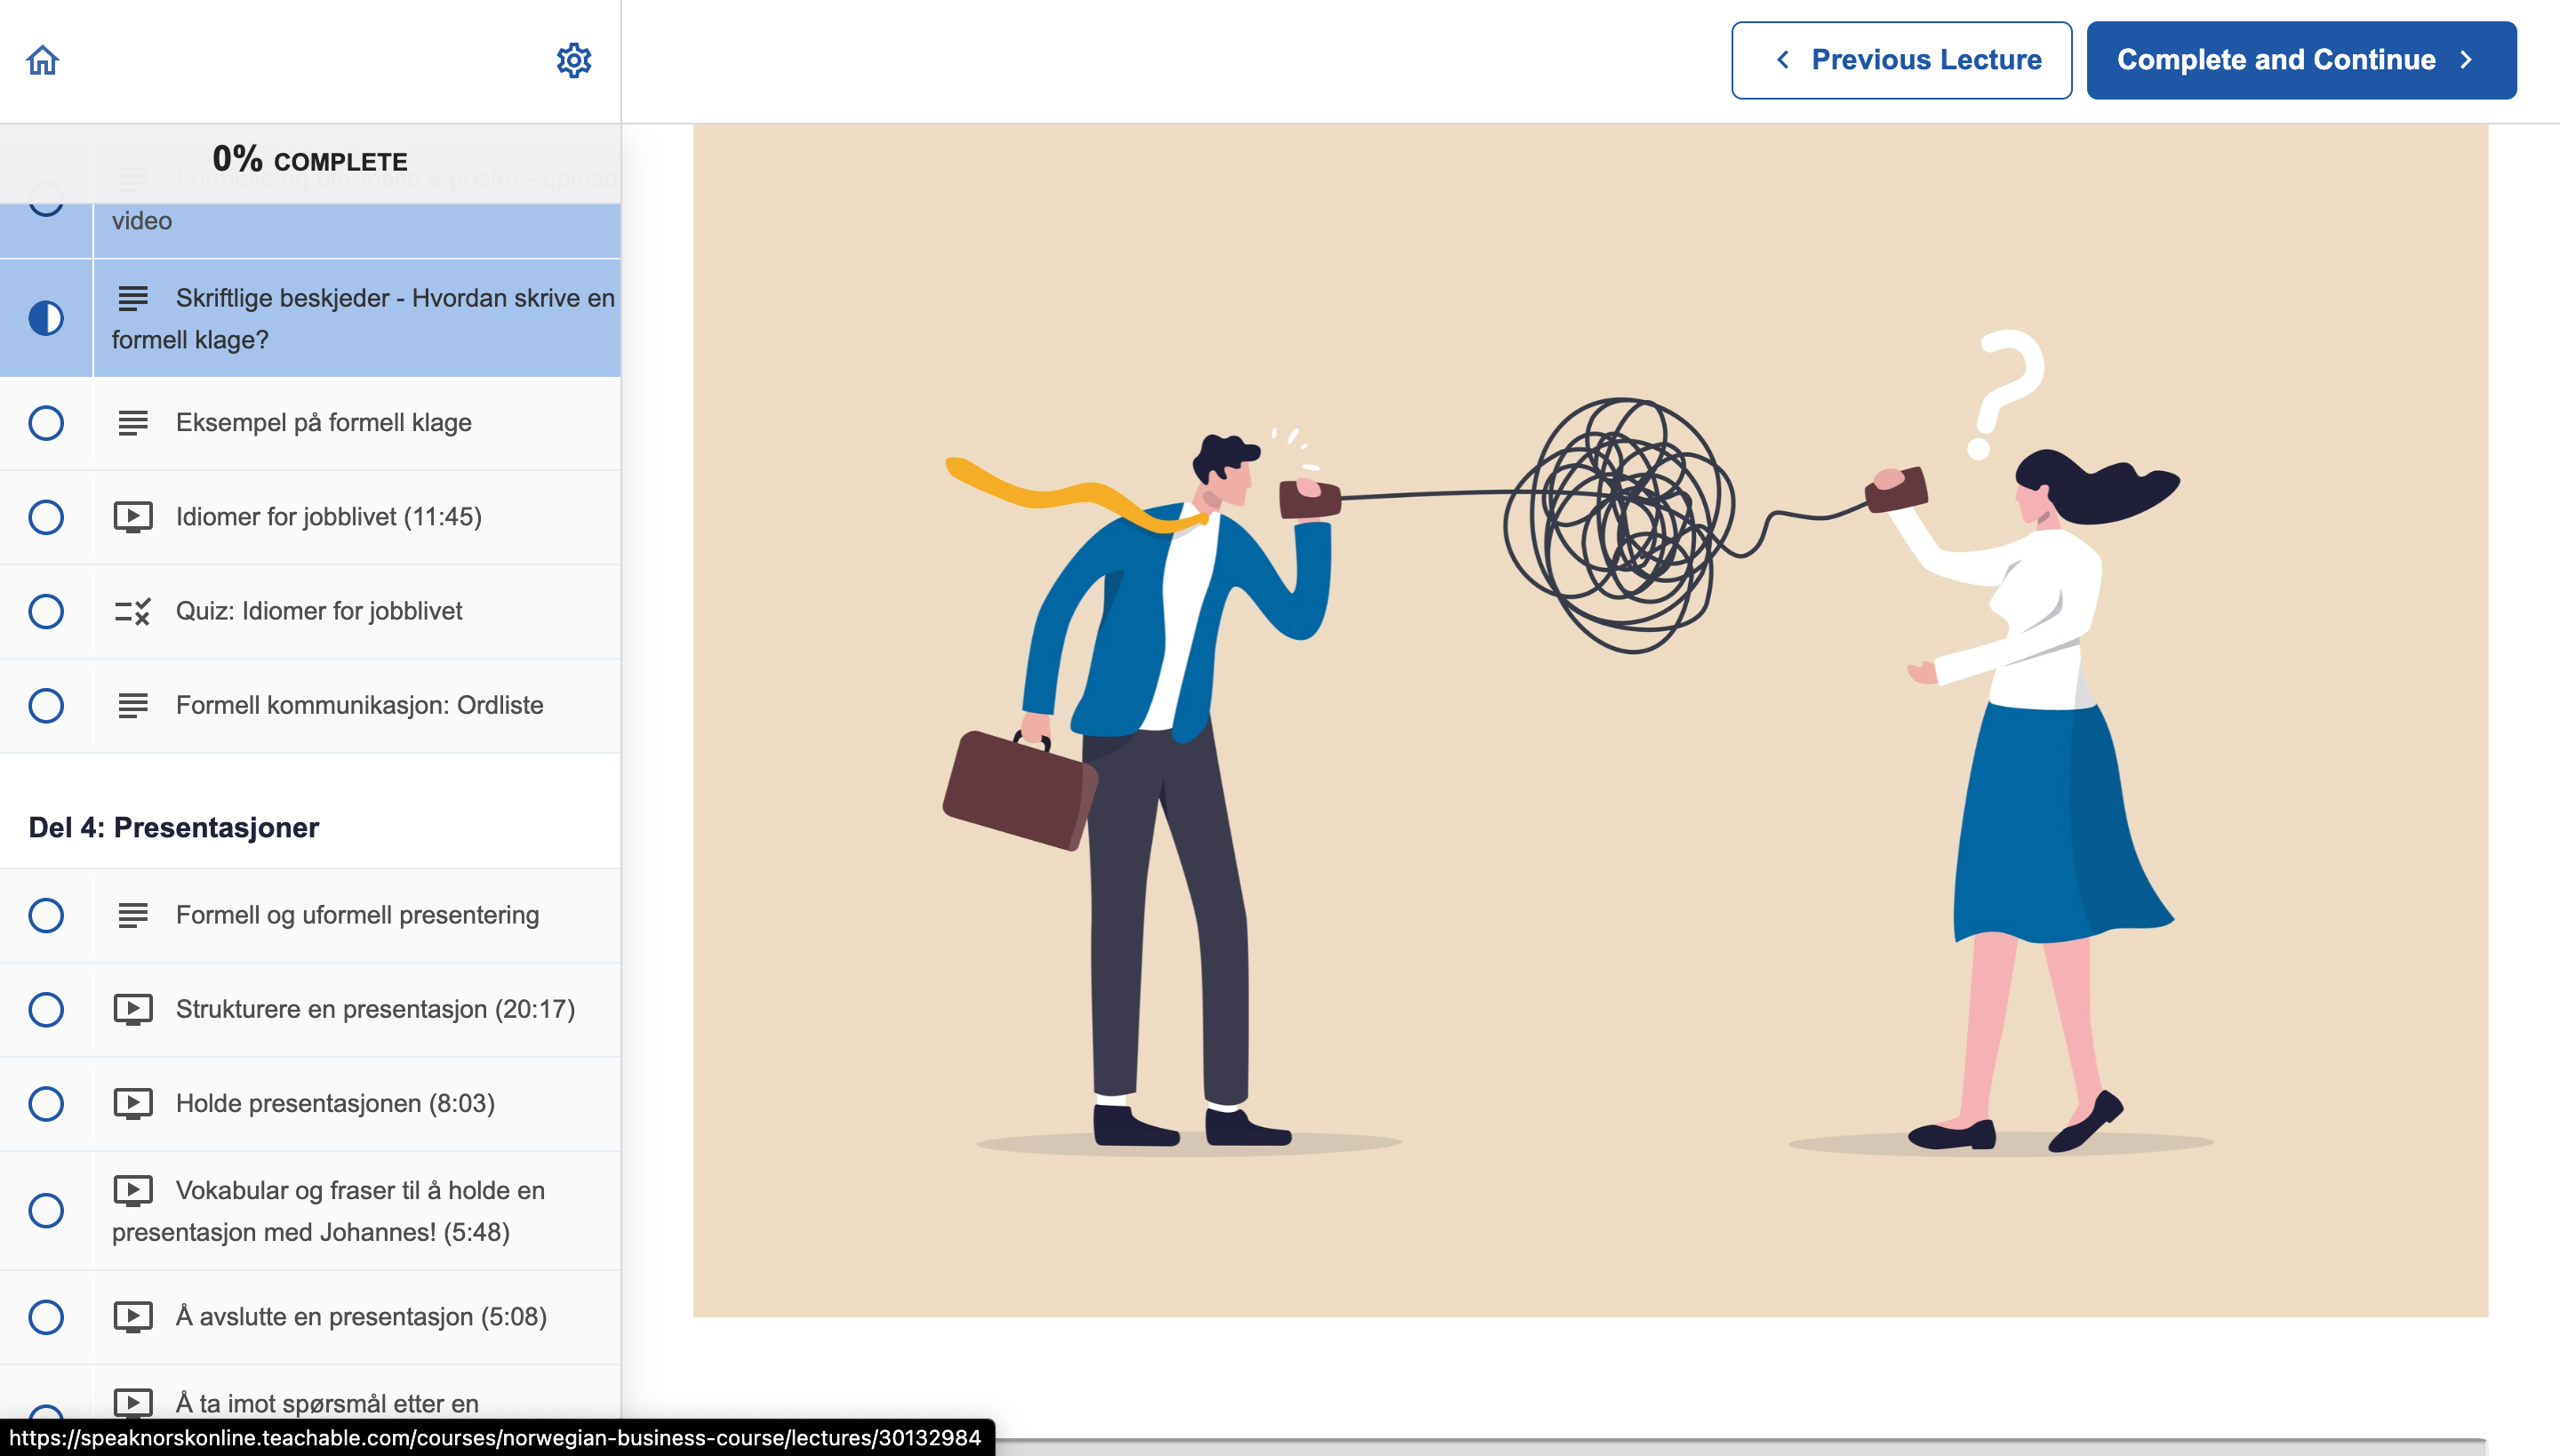Open Quiz: Idiomer for jobblivet

[x=310, y=611]
